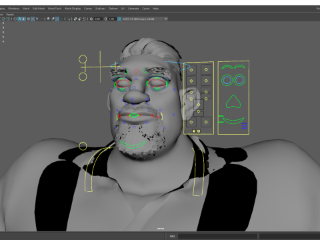Select the upper yellow circle control left of head
Screen dimensions: 320x240
[x=83, y=59]
